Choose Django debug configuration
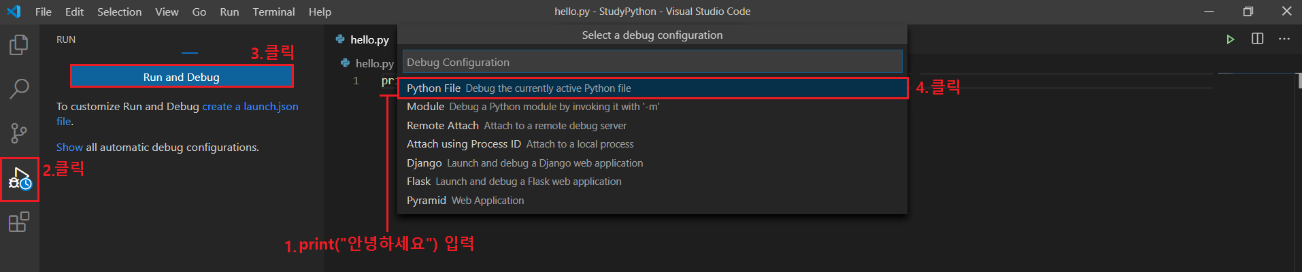The image size is (1302, 272). 652,163
